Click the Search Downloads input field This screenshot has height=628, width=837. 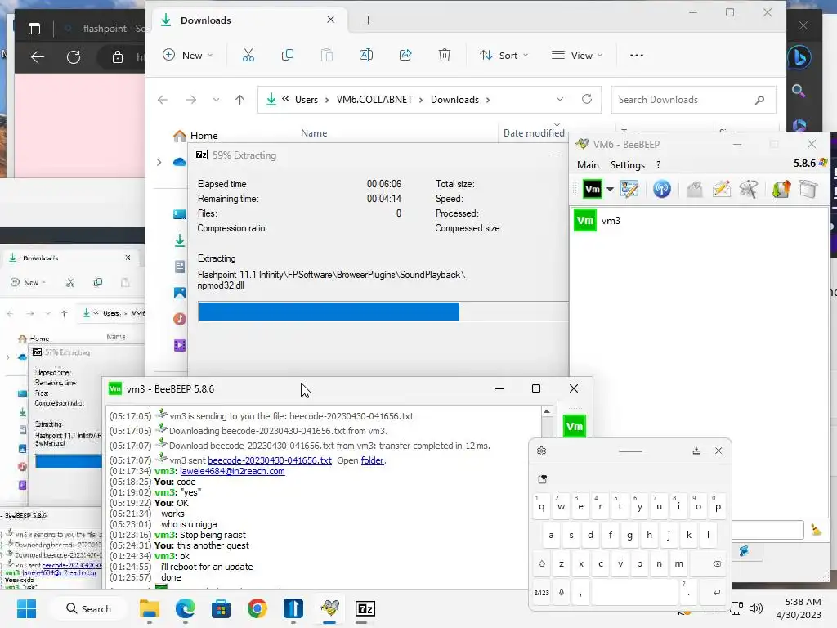[x=693, y=99]
